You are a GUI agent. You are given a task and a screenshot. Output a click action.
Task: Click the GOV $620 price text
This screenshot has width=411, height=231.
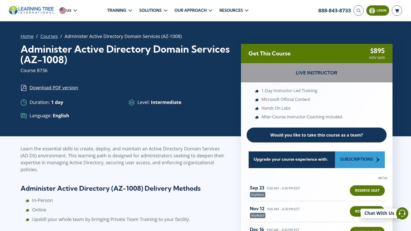pos(377,58)
